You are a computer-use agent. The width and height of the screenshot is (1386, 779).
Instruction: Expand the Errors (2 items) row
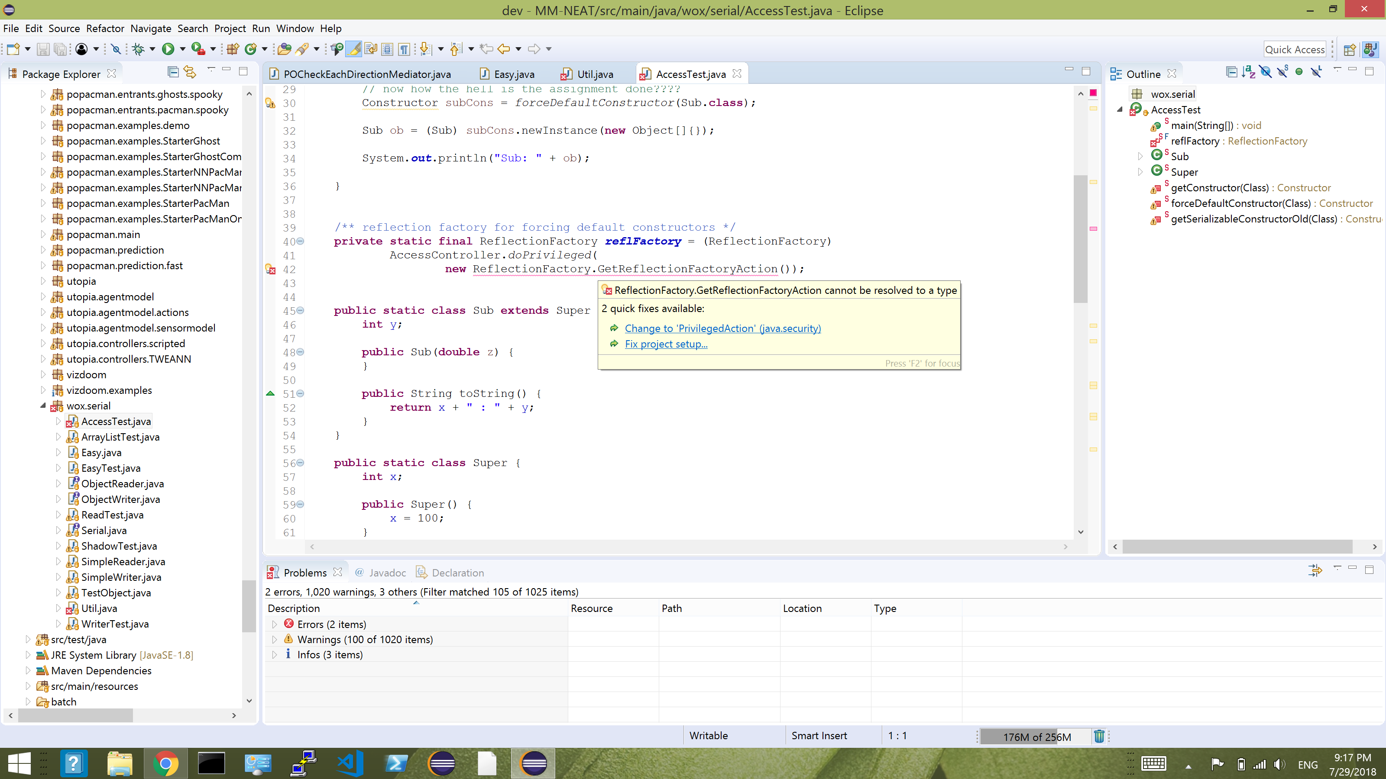pos(275,624)
